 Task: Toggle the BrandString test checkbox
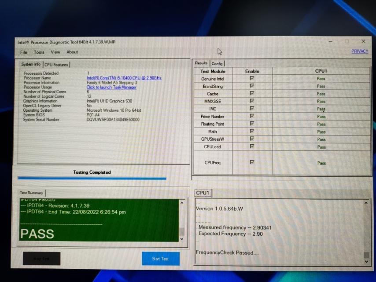[x=252, y=86]
